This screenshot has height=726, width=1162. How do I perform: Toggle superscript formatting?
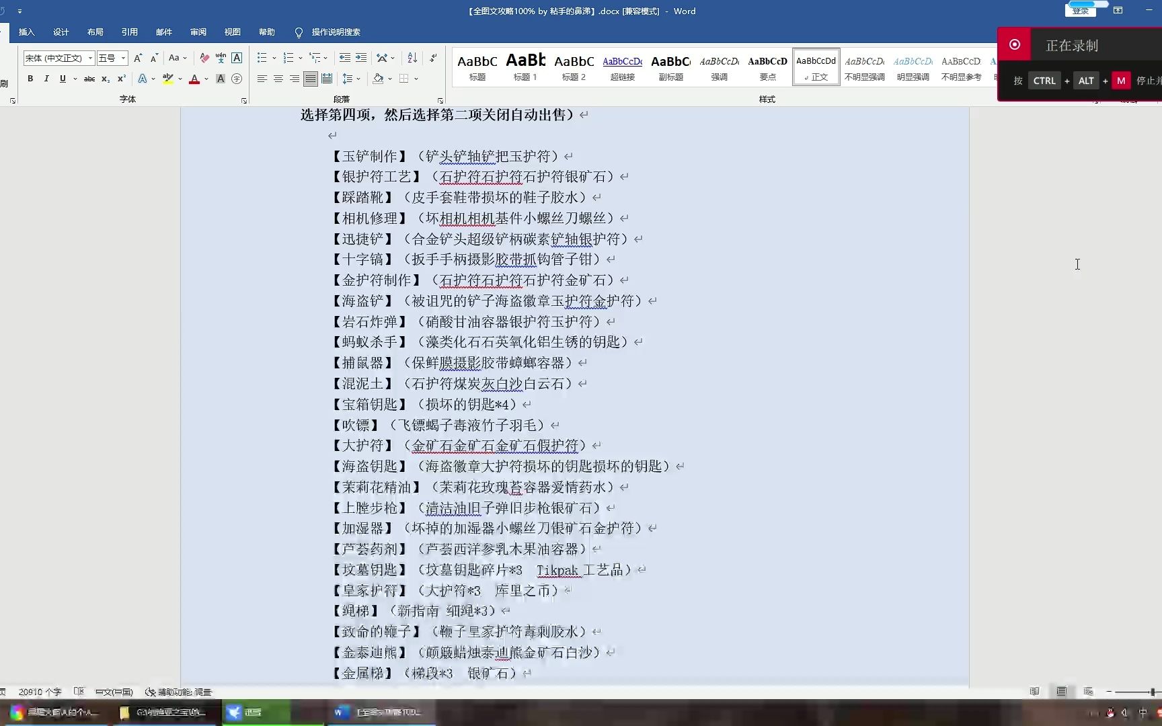coord(122,79)
